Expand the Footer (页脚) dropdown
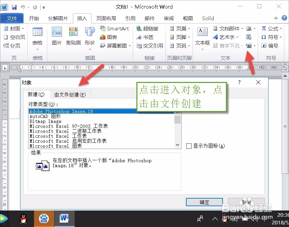289x227 pixels. [189, 37]
